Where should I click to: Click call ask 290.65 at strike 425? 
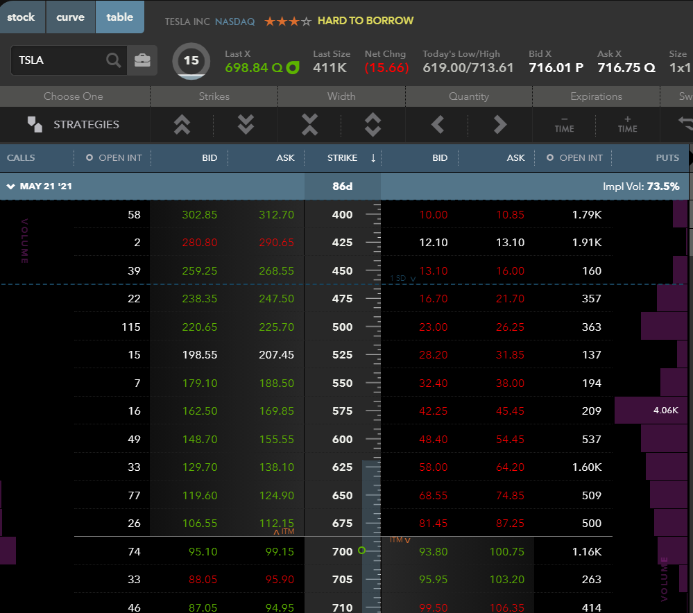pos(276,243)
